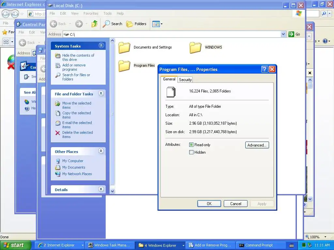Open the View menu in Local Disk window
The image size is (334, 250).
(x=75, y=13)
